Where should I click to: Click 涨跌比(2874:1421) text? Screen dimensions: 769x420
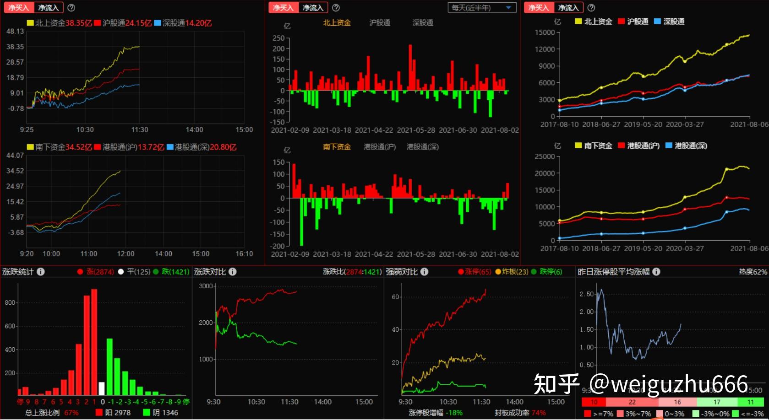[x=352, y=272]
